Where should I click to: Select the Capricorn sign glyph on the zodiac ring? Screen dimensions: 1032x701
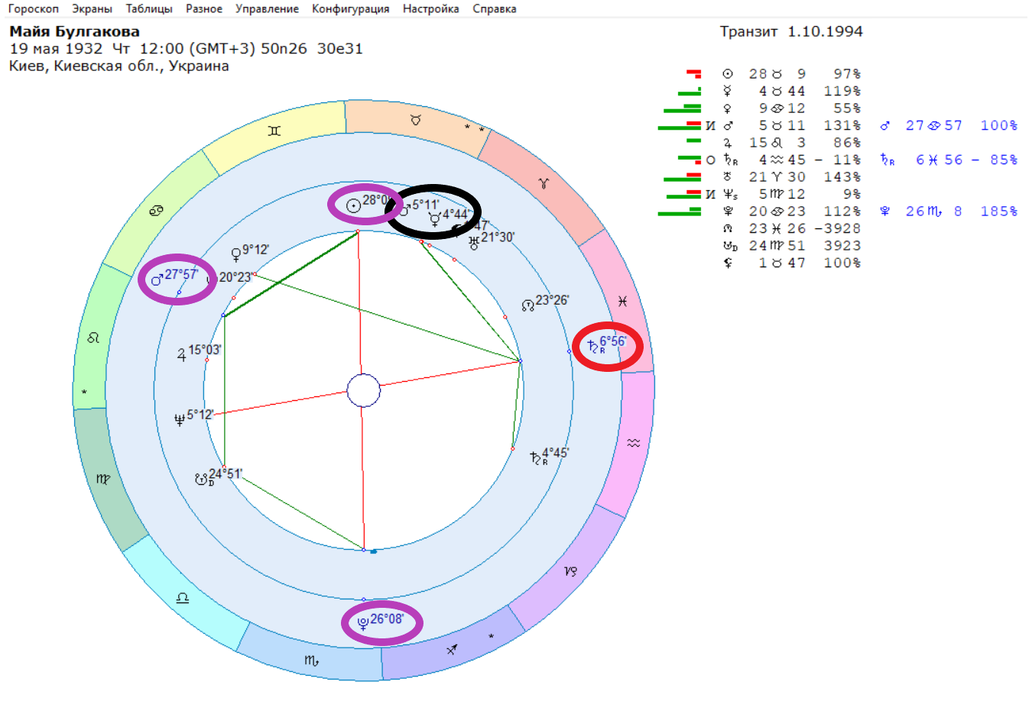coord(570,571)
